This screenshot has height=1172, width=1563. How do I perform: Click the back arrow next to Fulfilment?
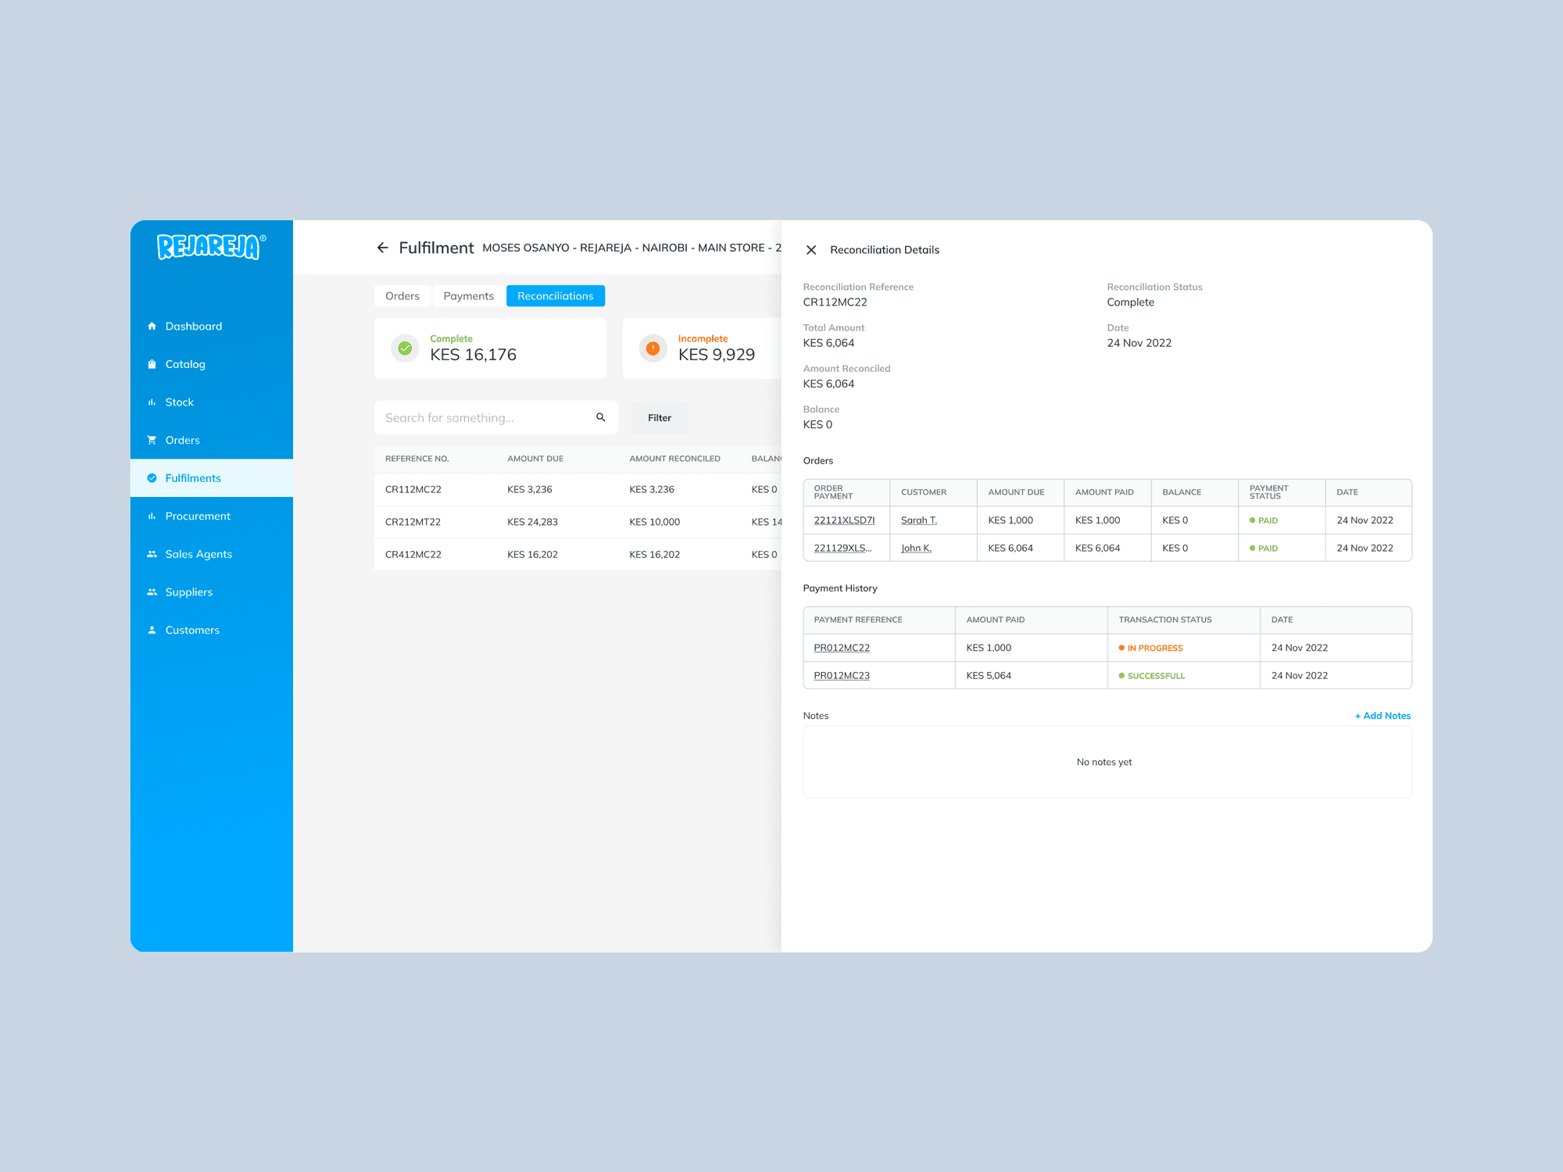tap(382, 248)
